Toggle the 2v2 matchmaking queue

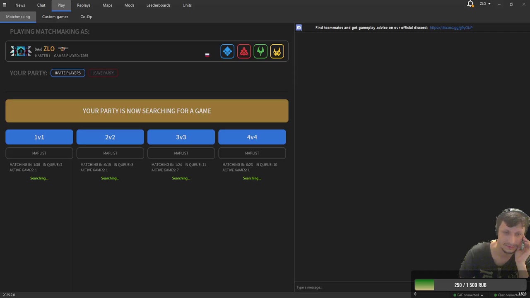pyautogui.click(x=110, y=137)
